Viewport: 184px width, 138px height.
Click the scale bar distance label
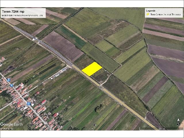tap(162, 129)
